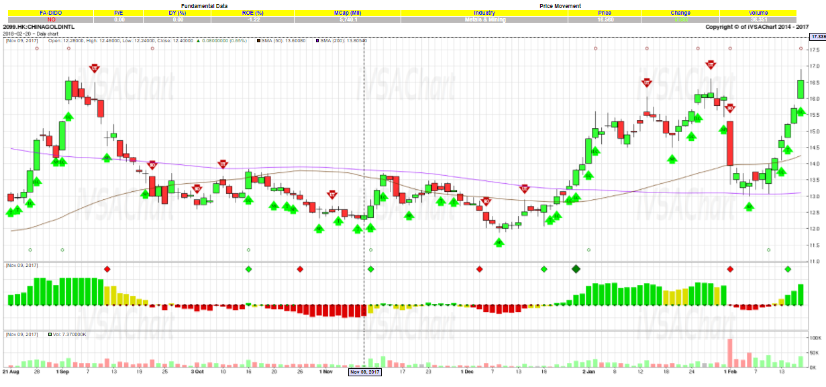The image size is (826, 387).
Task: Click the 'SMA (50): 13.60080' legend text
Action: [285, 41]
